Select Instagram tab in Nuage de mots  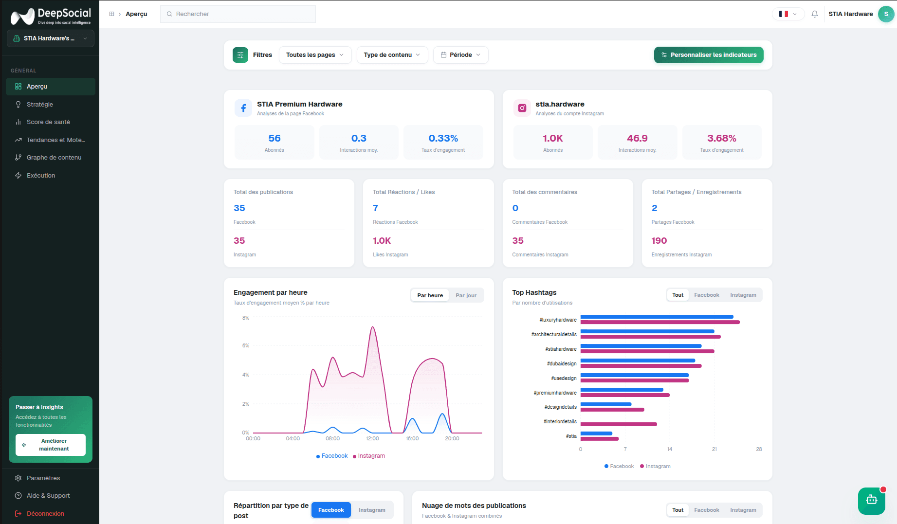click(743, 510)
